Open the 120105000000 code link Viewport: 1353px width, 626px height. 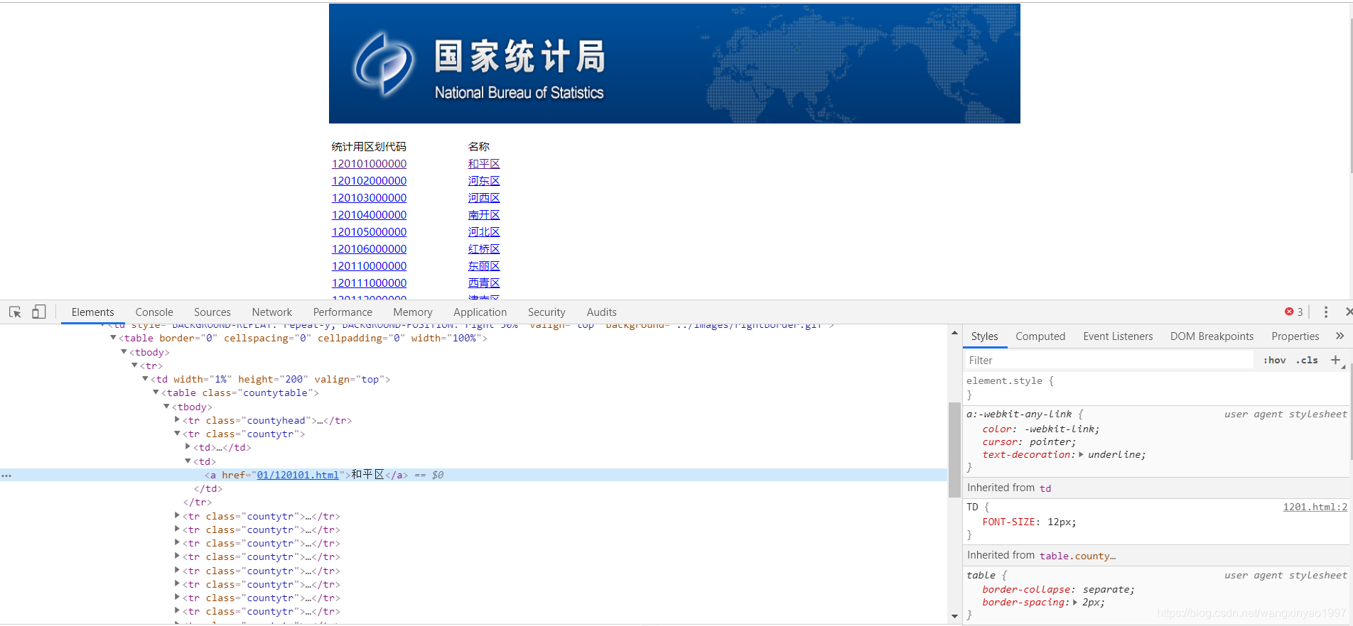point(370,232)
